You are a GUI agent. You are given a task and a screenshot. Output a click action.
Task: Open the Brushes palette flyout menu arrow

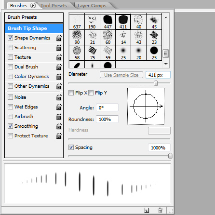33,6
